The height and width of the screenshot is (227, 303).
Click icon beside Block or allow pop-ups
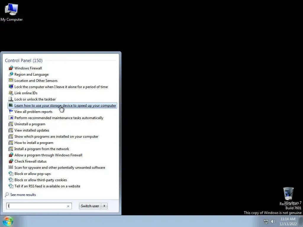[x=11, y=174]
